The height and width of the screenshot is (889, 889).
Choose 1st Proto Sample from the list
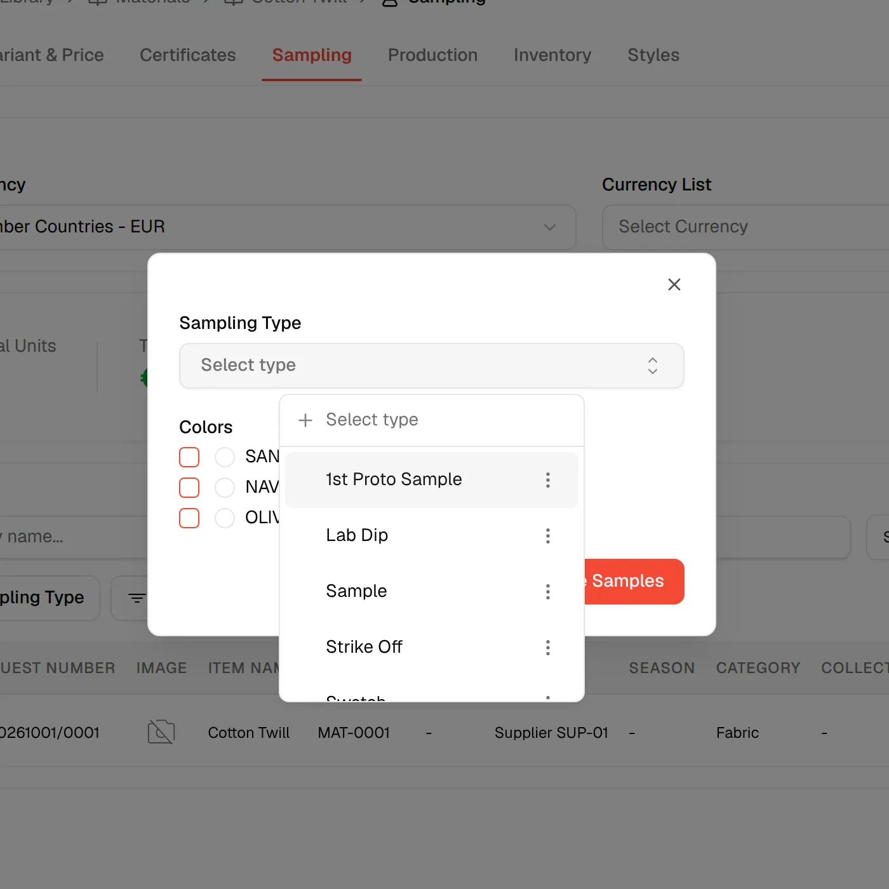(x=432, y=480)
